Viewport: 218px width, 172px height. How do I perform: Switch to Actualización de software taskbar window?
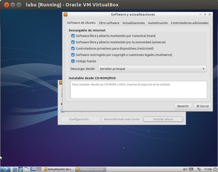coord(58,169)
